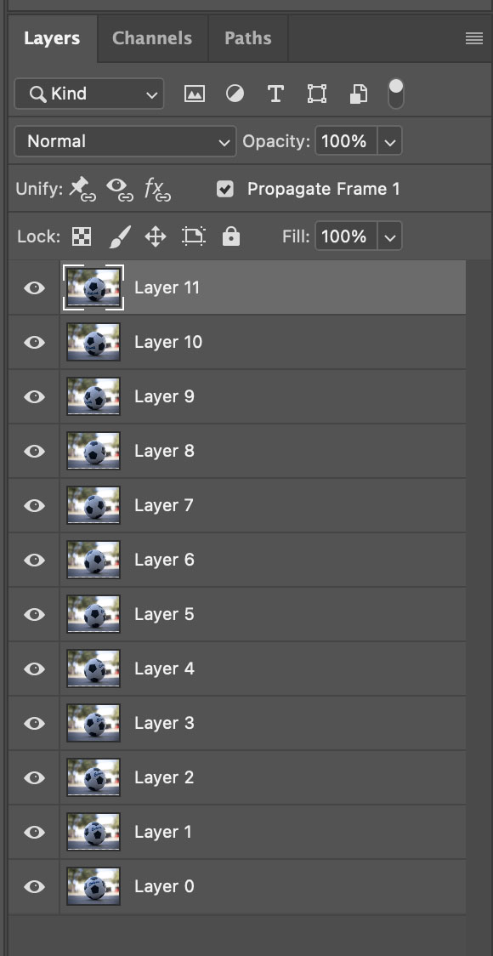Viewport: 493px width, 956px height.
Task: Open the Layers panel options menu
Action: tap(473, 38)
